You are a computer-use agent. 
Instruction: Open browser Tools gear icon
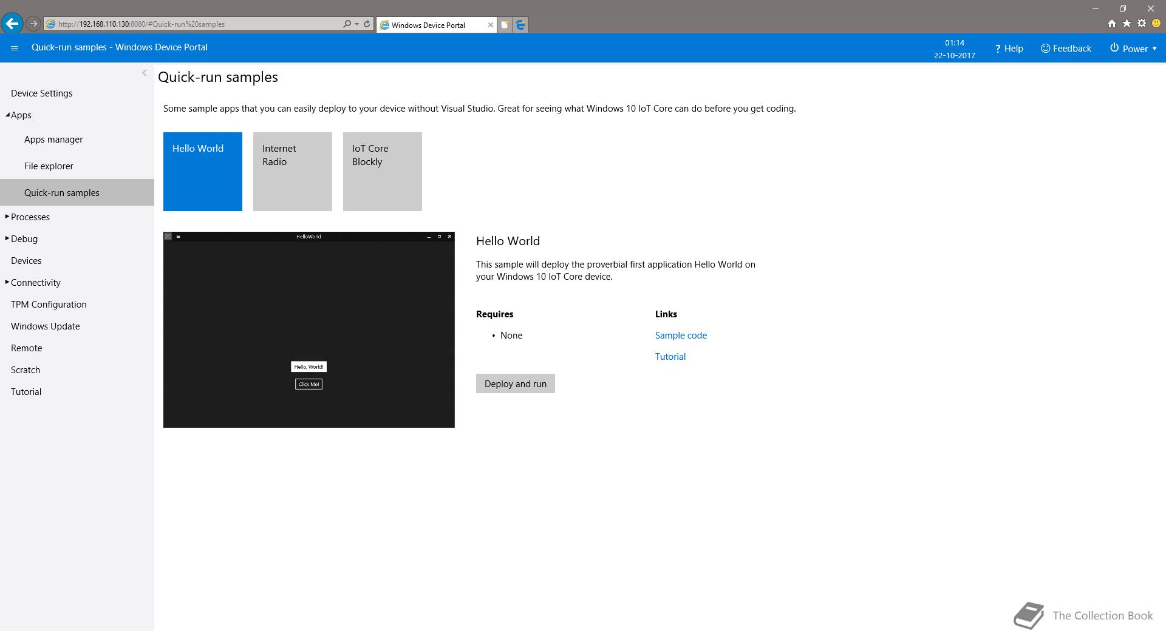(x=1142, y=24)
